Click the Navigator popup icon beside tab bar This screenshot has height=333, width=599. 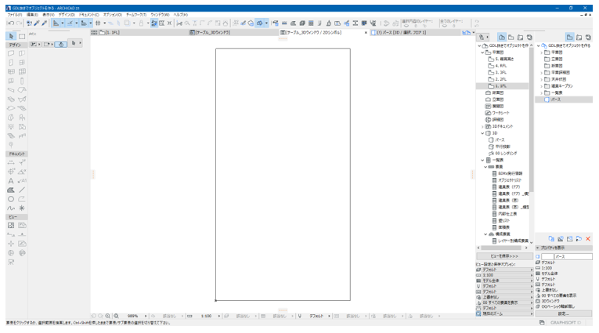pos(466,33)
